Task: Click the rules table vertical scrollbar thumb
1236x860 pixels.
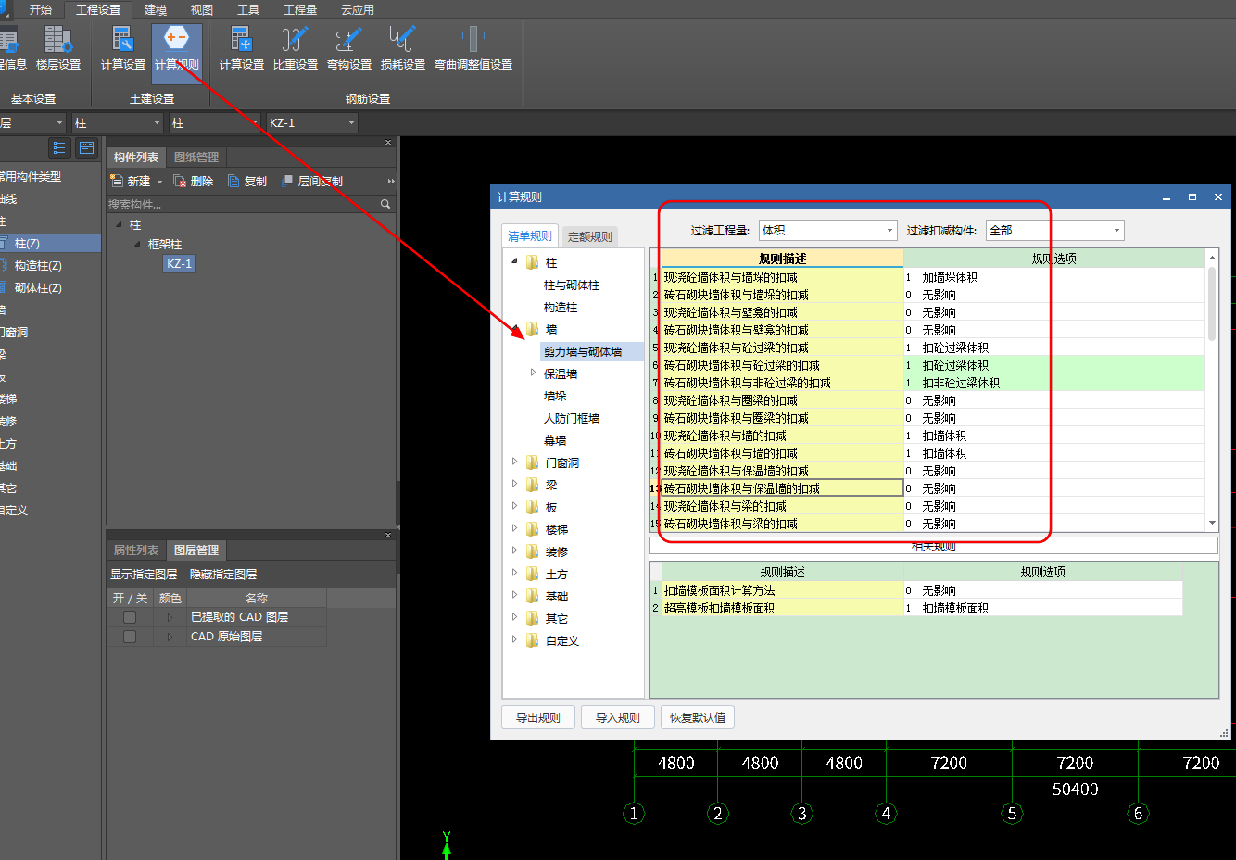Action: coord(1212,304)
